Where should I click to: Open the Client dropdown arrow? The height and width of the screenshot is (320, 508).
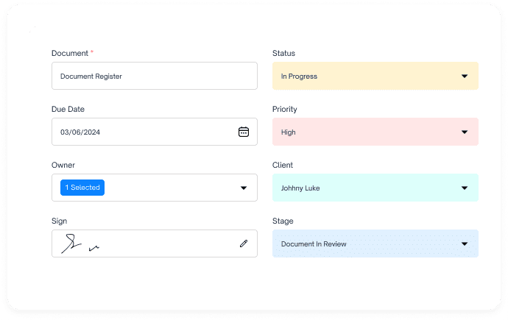pos(465,188)
